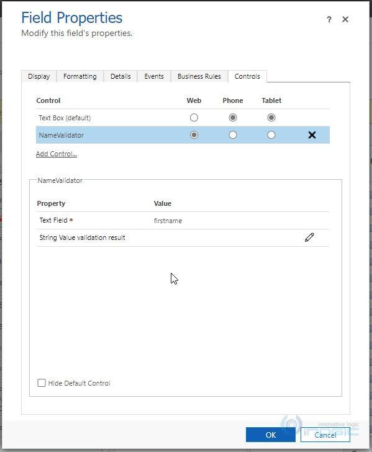Select Phone radio for NameValidator

pos(232,135)
